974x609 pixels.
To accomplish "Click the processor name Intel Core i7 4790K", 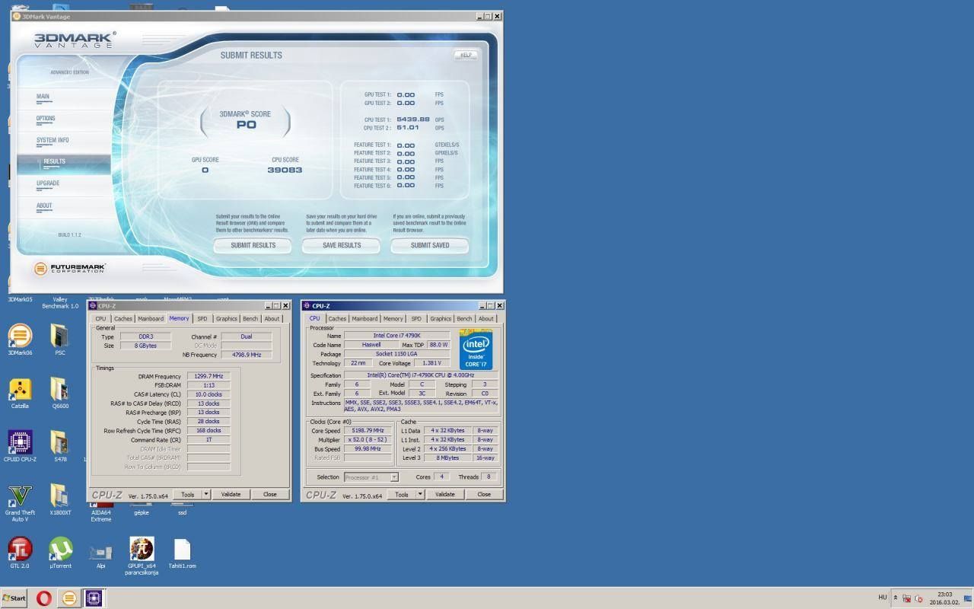I will click(397, 336).
